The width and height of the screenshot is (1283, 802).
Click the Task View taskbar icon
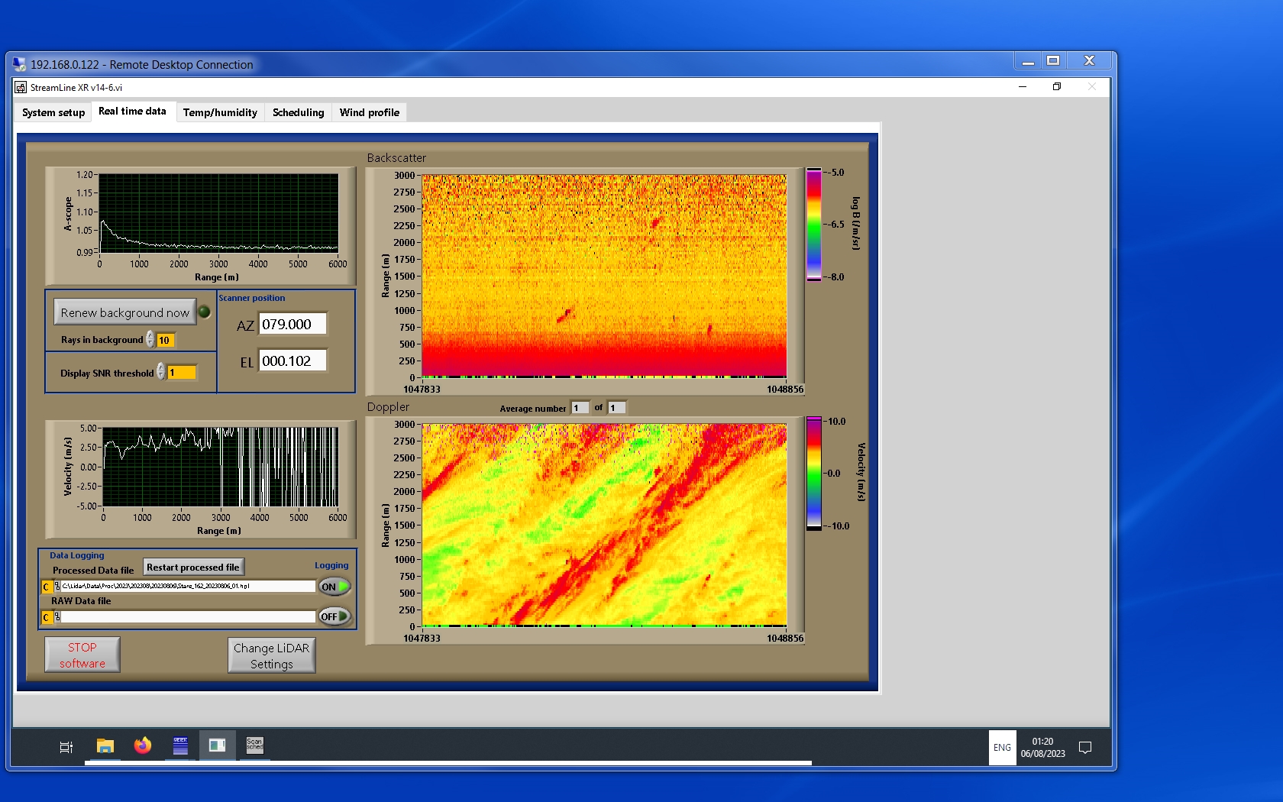(66, 747)
